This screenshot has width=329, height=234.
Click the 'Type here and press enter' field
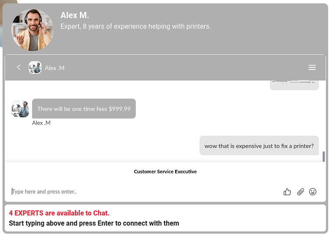tap(145, 192)
